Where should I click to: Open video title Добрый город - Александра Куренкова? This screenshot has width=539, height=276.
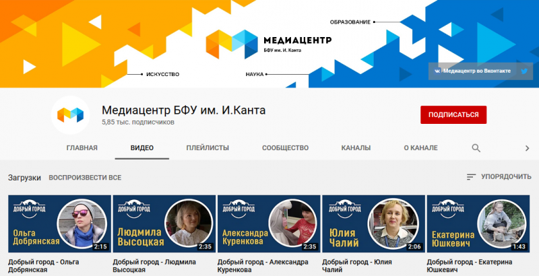263,266
